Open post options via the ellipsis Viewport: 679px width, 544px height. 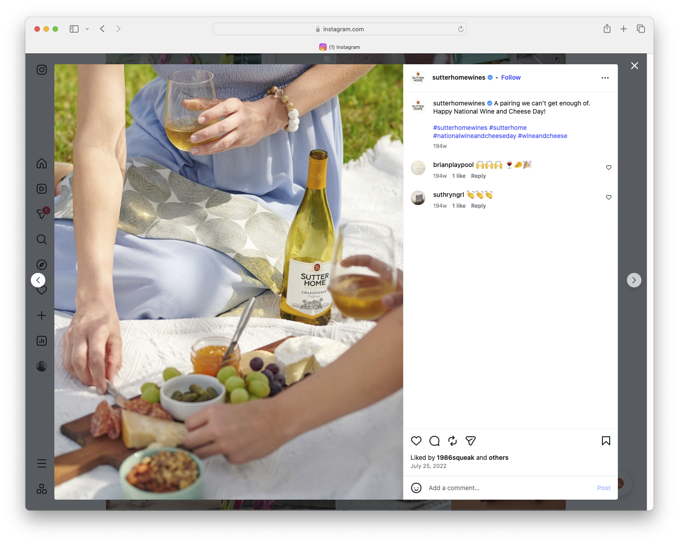tap(605, 77)
